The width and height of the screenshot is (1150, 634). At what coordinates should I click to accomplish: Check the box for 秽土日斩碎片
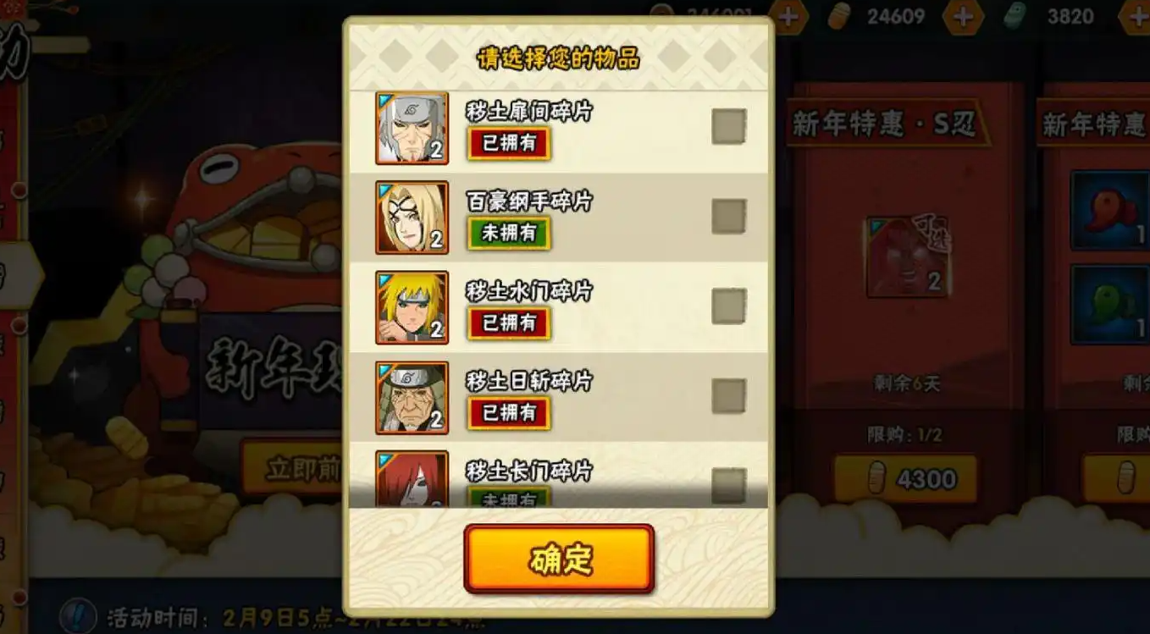click(728, 396)
